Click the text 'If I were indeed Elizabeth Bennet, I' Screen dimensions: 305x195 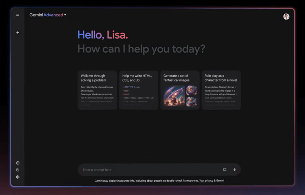pyautogui.click(x=220, y=87)
